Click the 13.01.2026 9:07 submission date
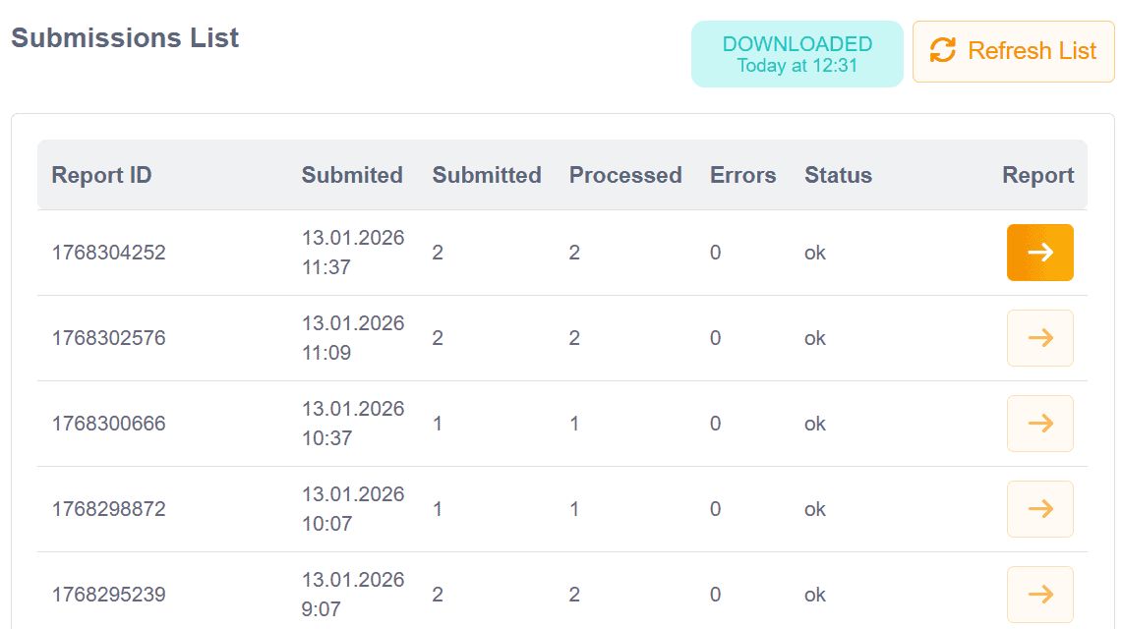This screenshot has height=629, width=1122. coord(352,595)
